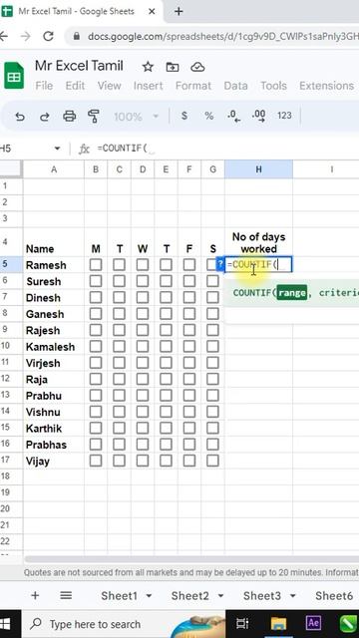The image size is (359, 638).
Task: Select the Paint format roller icon
Action: pyautogui.click(x=94, y=117)
